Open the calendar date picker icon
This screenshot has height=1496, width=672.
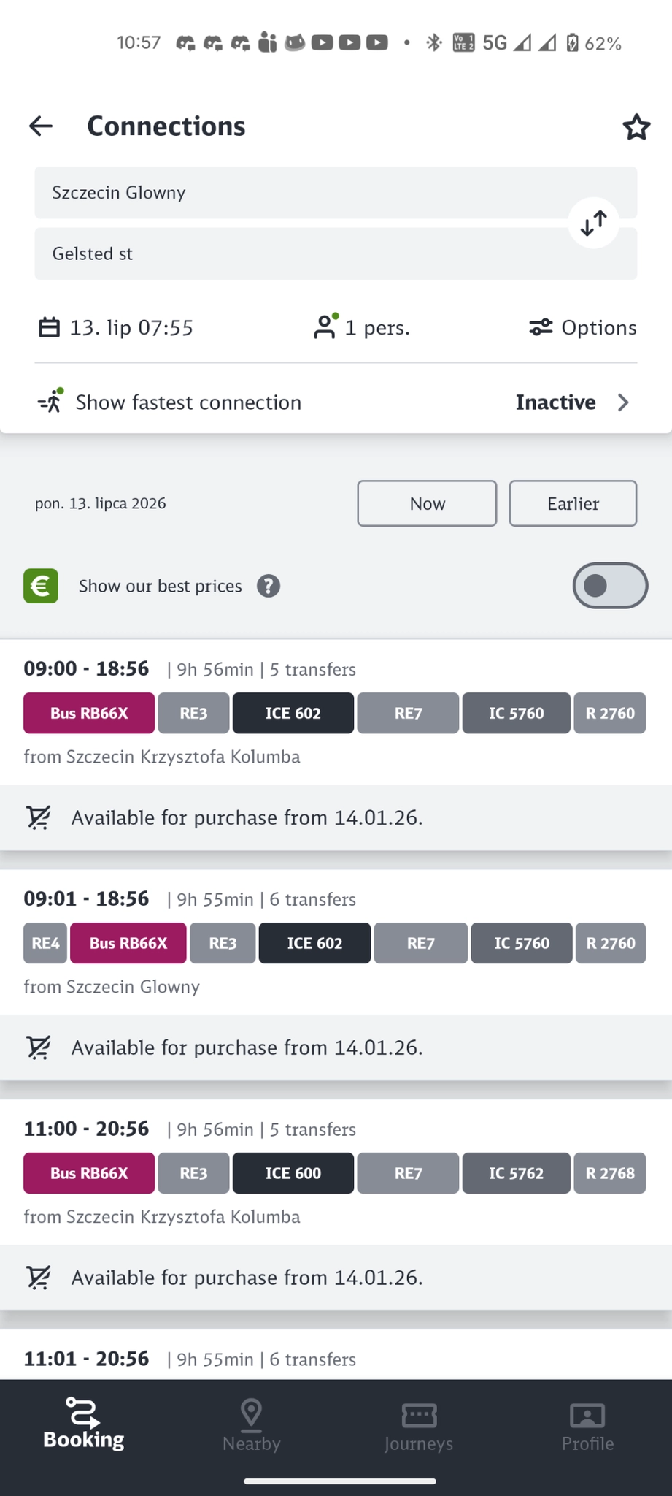49,327
